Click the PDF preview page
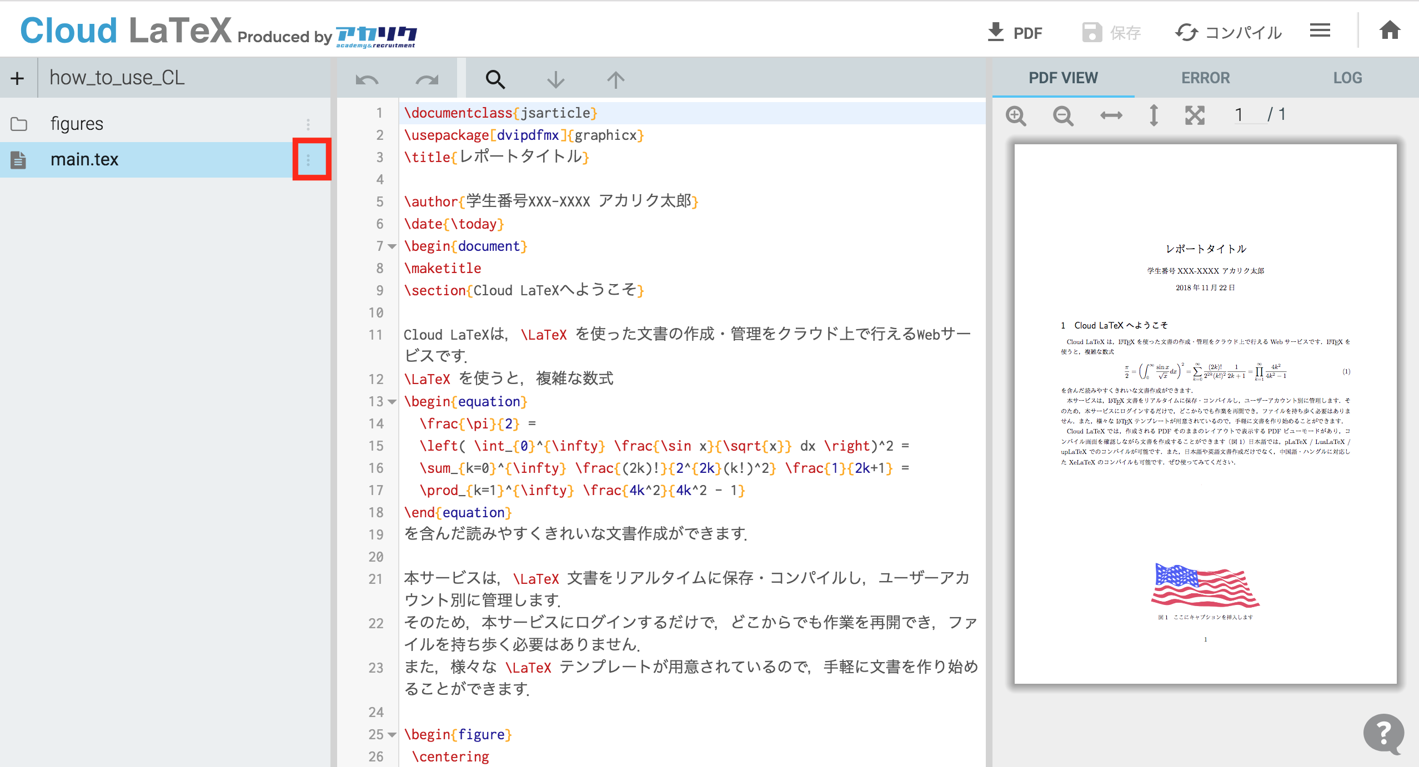This screenshot has height=767, width=1419. click(x=1205, y=414)
